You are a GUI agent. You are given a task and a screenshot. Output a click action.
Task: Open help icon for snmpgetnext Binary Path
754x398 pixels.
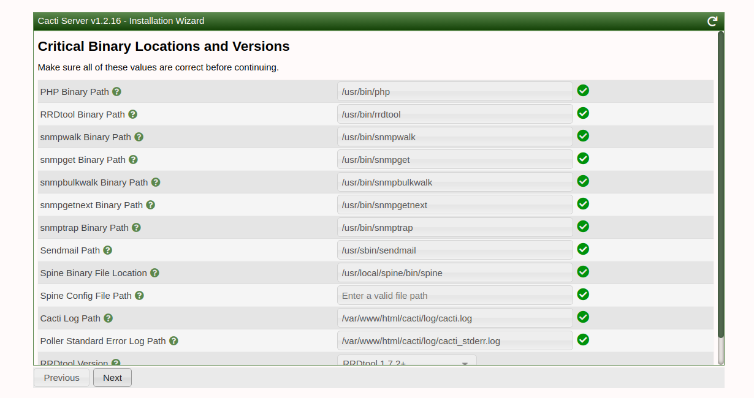[150, 205]
